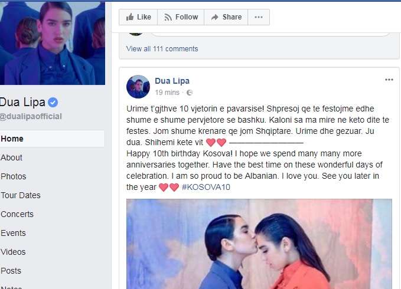The height and width of the screenshot is (289, 401).
Task: Click the verified blue checkmark badge
Action: coord(53,103)
